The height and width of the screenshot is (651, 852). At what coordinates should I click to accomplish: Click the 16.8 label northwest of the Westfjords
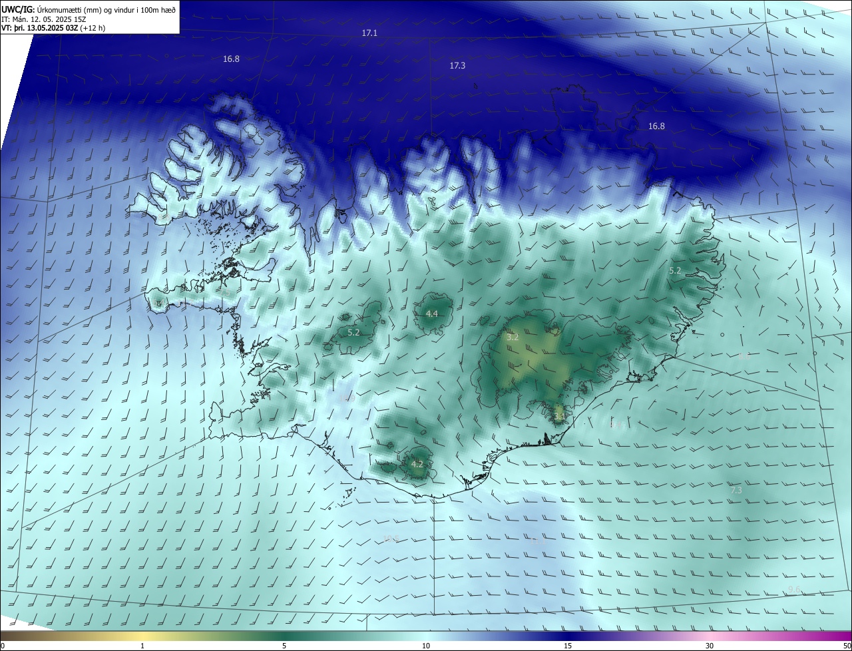(231, 59)
